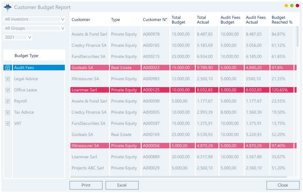Sort by Customer column header

[x=81, y=19]
